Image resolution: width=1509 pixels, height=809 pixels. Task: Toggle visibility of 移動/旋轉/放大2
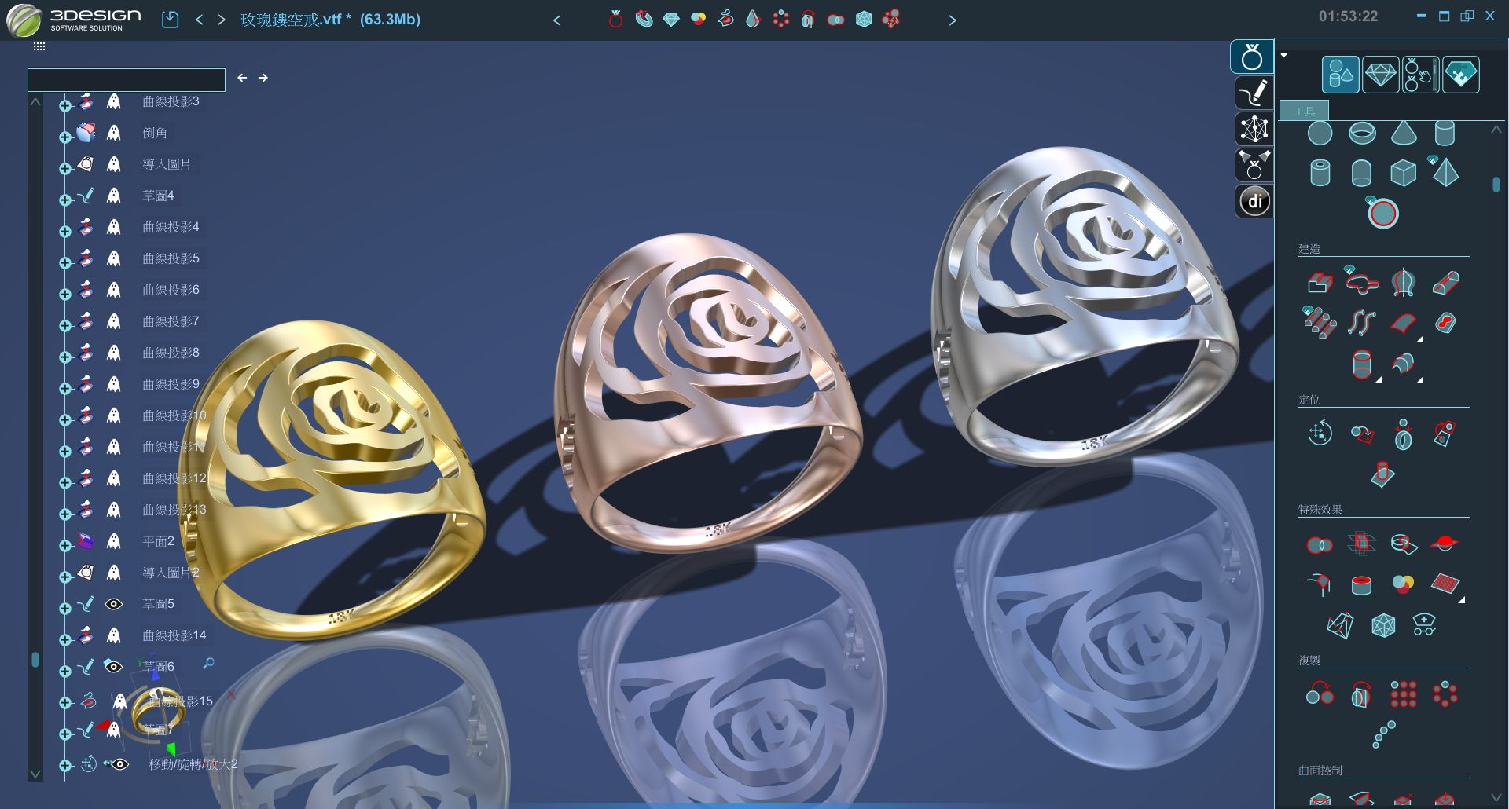coord(118,764)
